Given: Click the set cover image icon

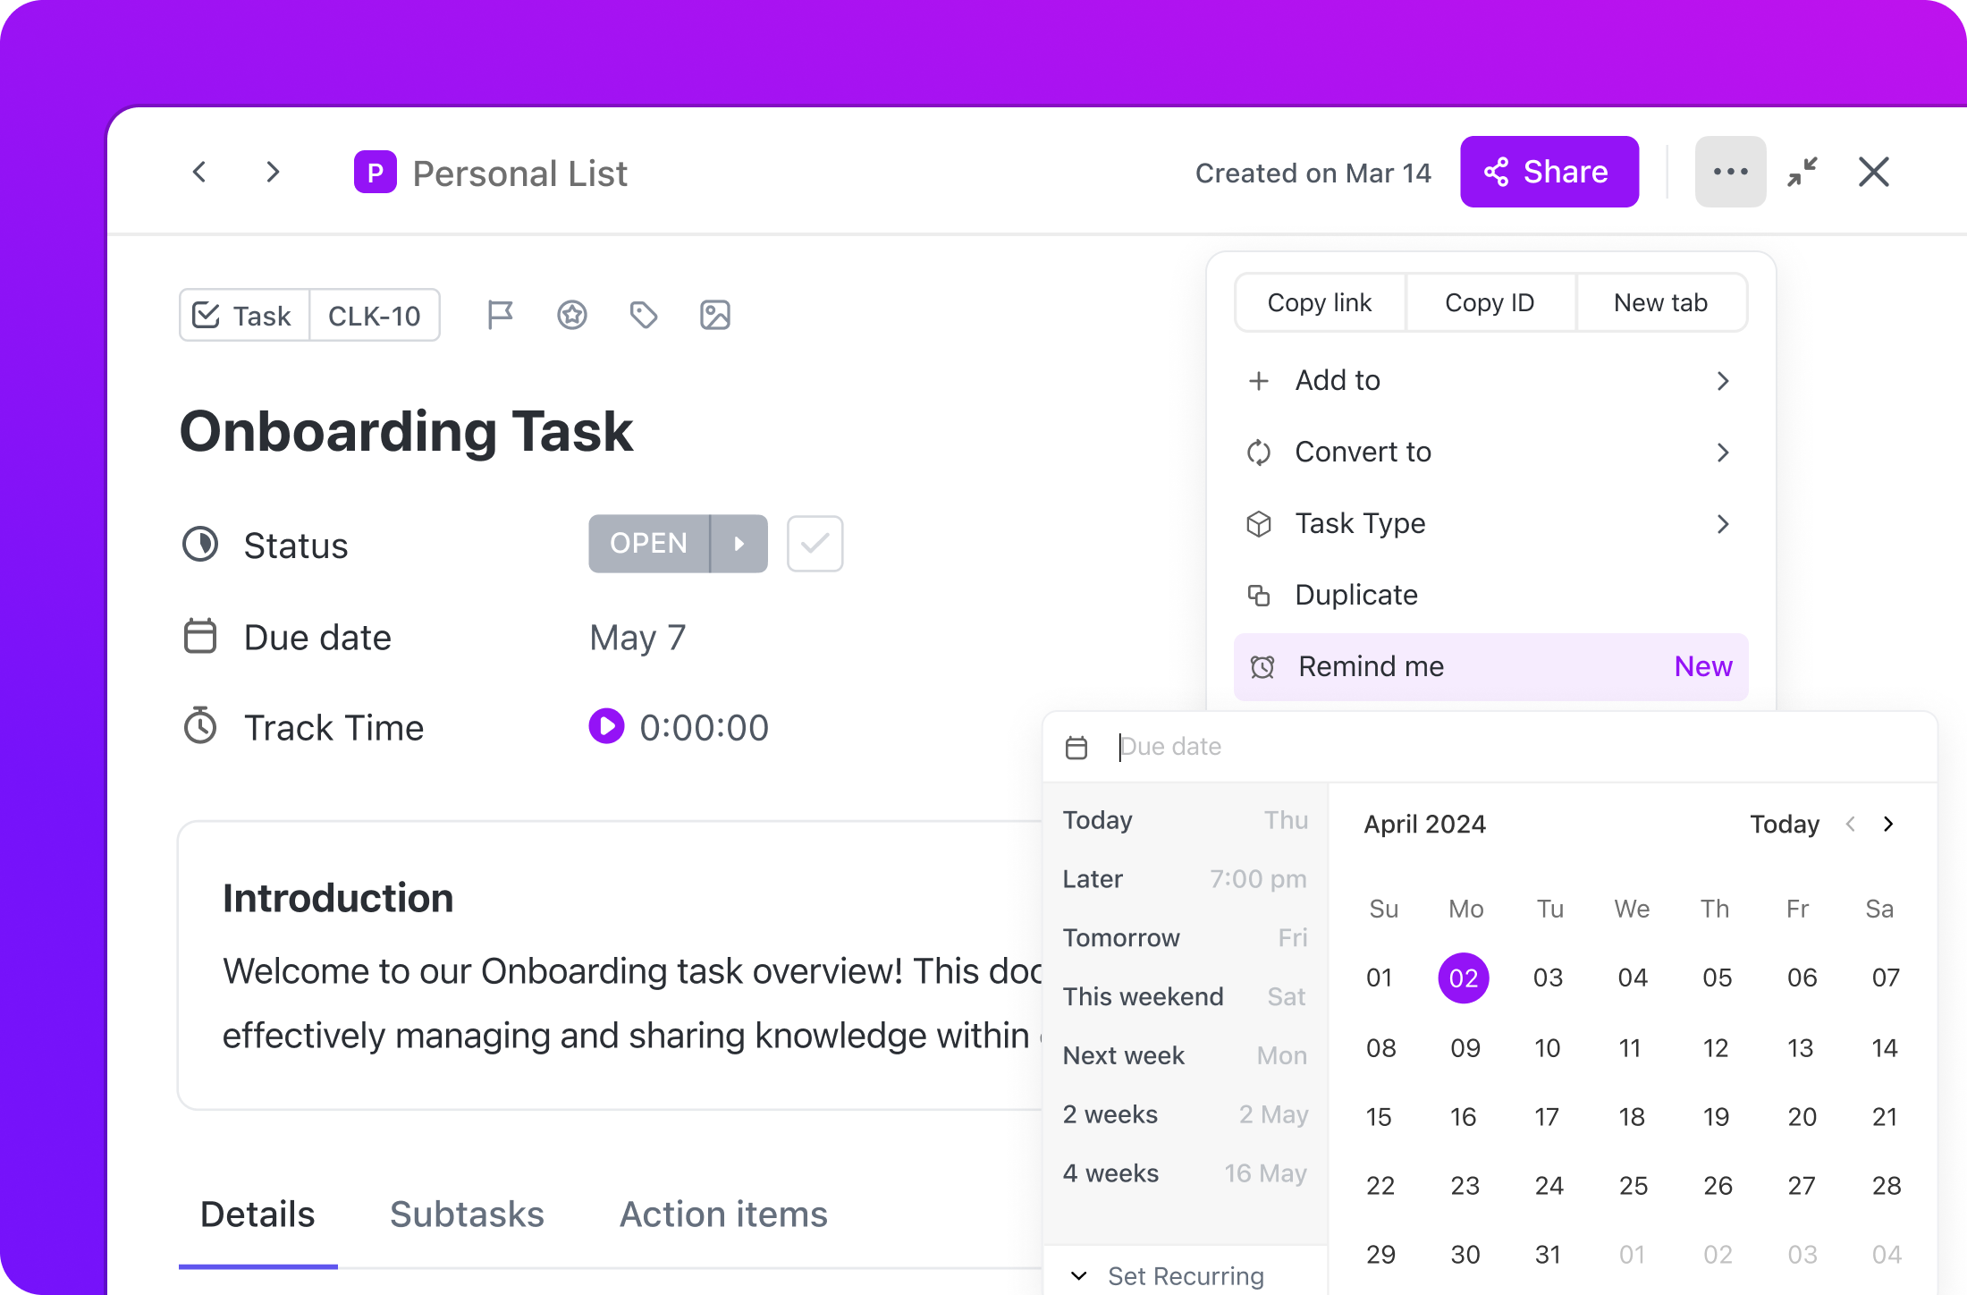Looking at the screenshot, I should pyautogui.click(x=714, y=315).
